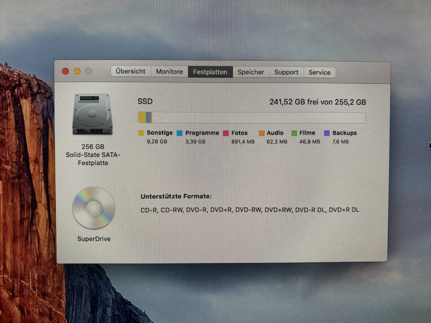Switch to the Speicher tab
The height and width of the screenshot is (323, 431).
click(x=251, y=72)
